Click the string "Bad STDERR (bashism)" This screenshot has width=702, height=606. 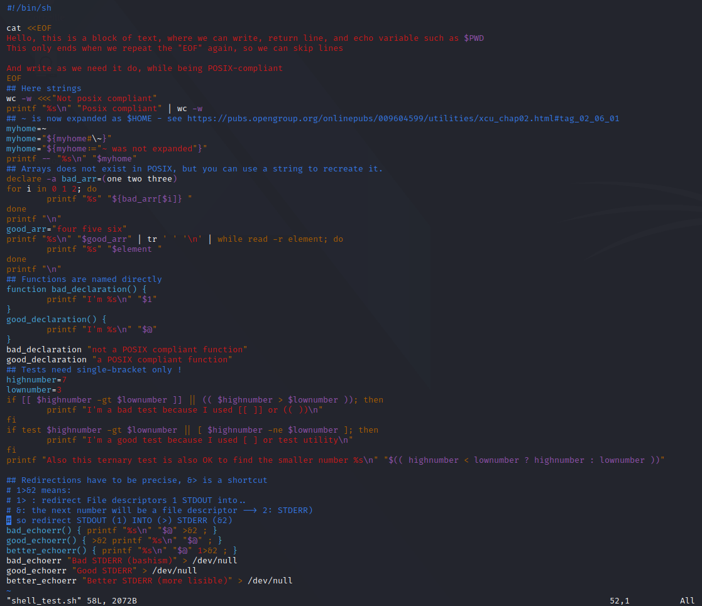click(x=122, y=561)
